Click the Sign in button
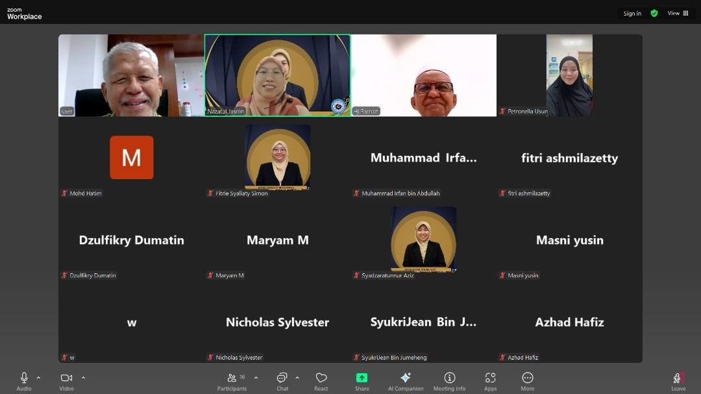 632,14
